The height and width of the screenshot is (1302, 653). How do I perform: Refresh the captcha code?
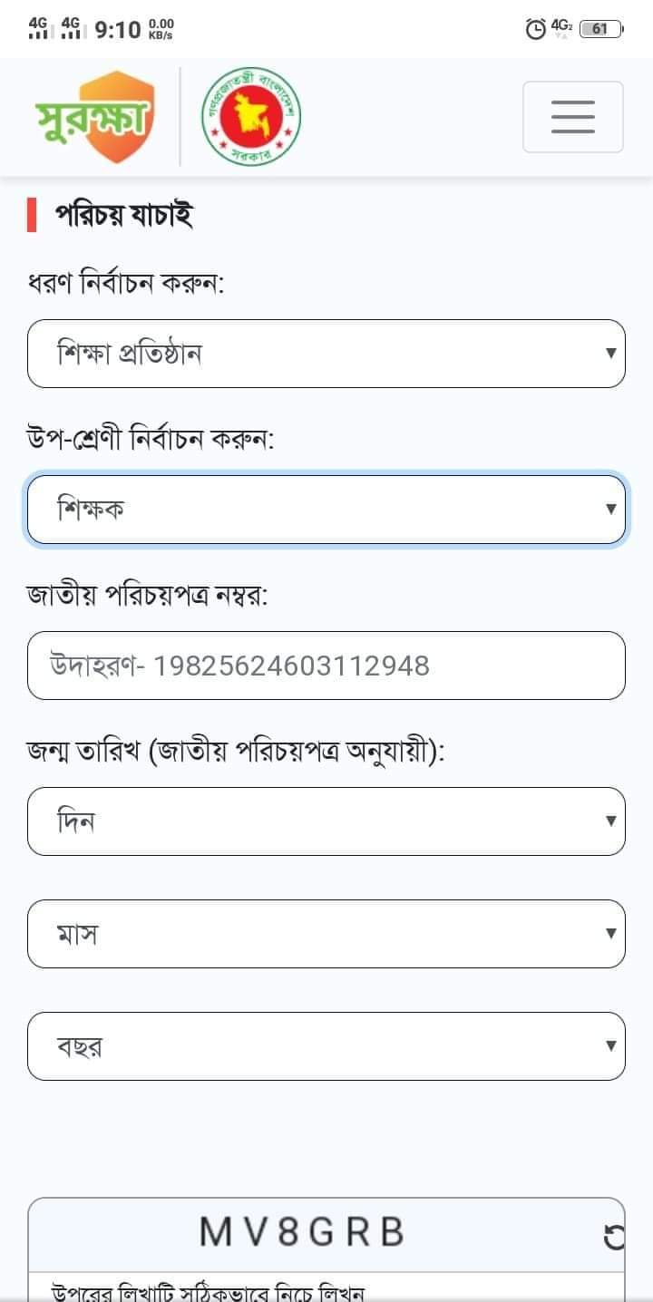[614, 1237]
